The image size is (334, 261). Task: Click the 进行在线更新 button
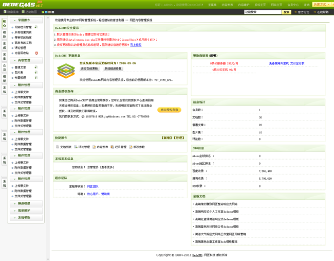pos(89,68)
